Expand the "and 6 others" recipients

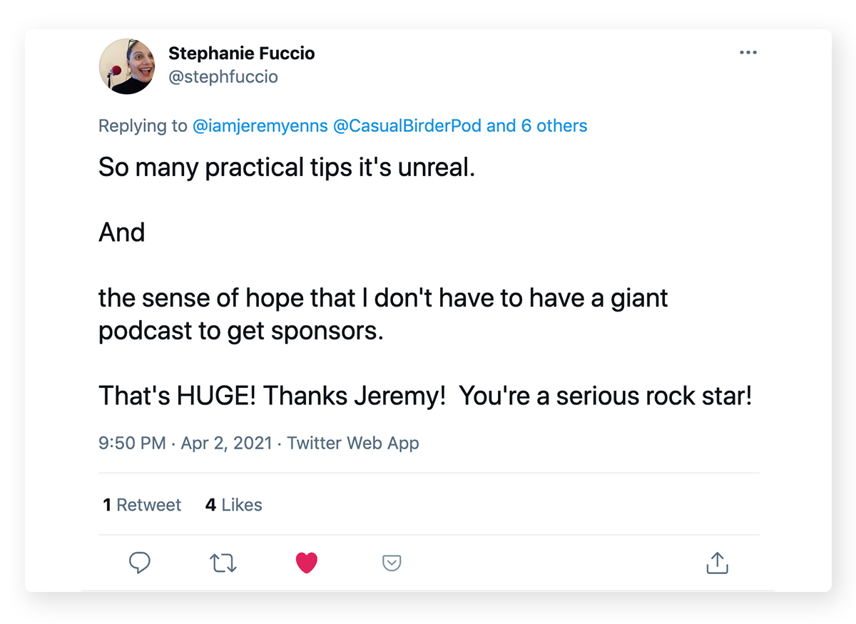click(x=536, y=126)
